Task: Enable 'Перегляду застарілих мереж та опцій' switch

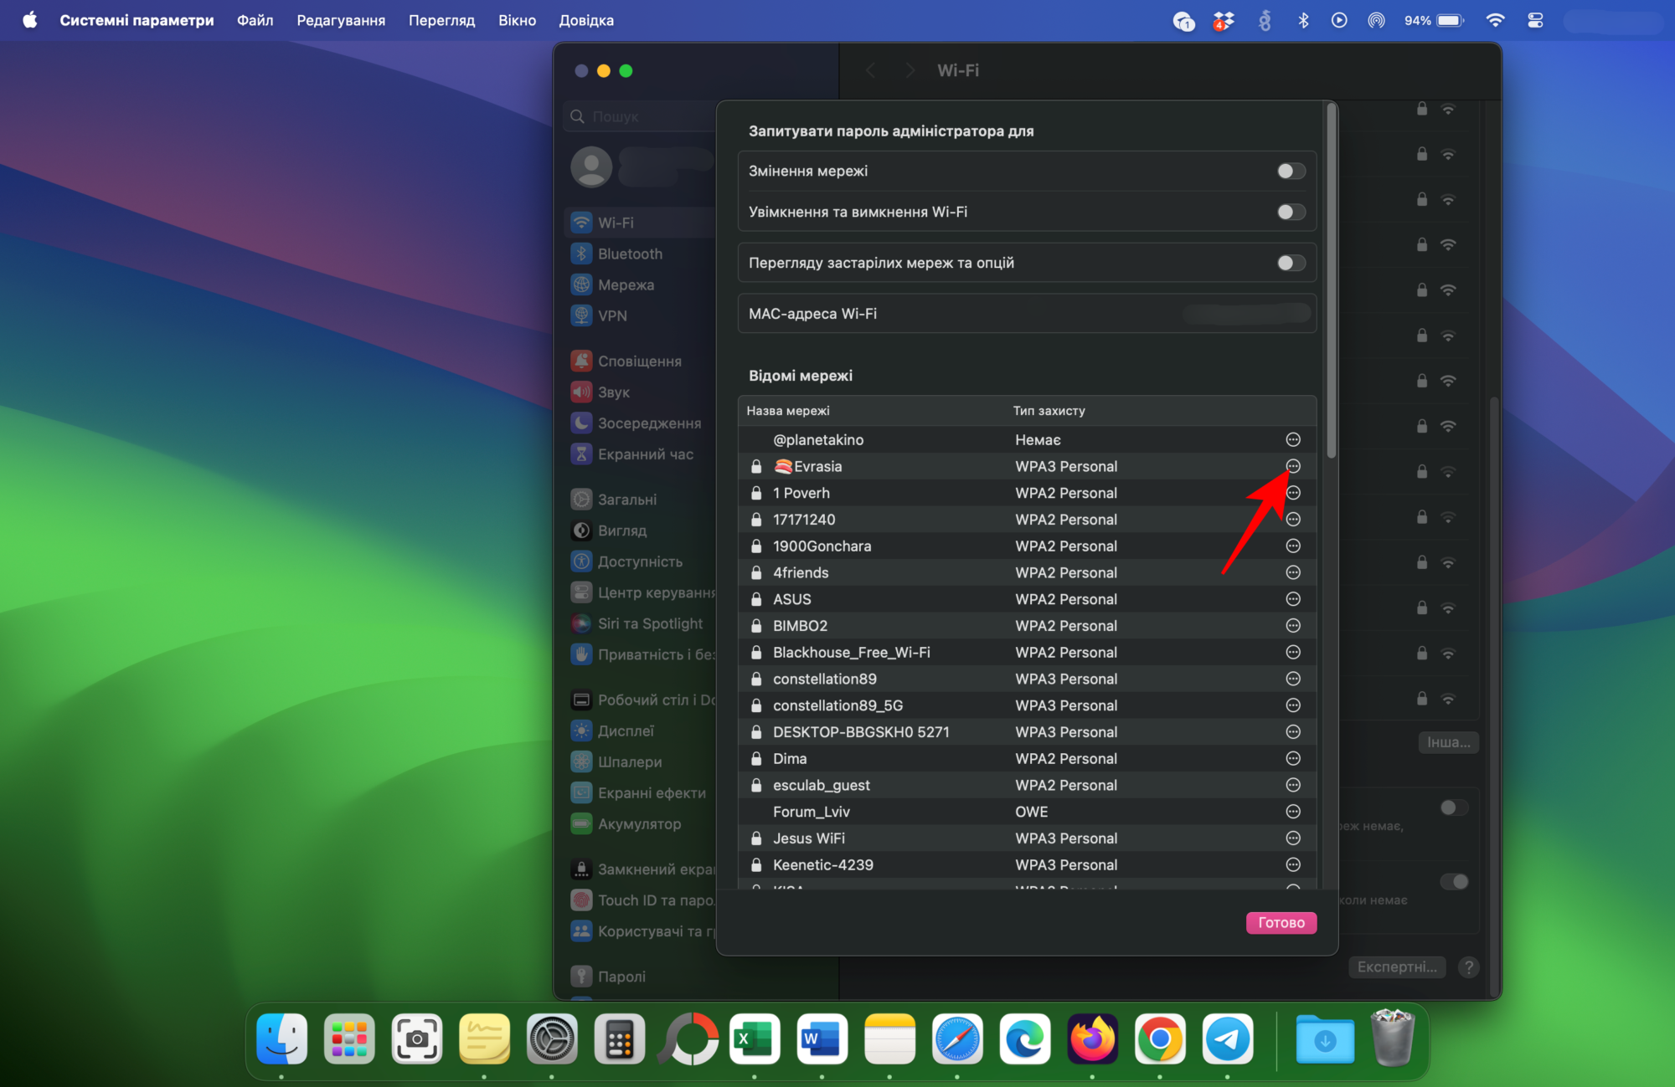Action: pyautogui.click(x=1291, y=263)
